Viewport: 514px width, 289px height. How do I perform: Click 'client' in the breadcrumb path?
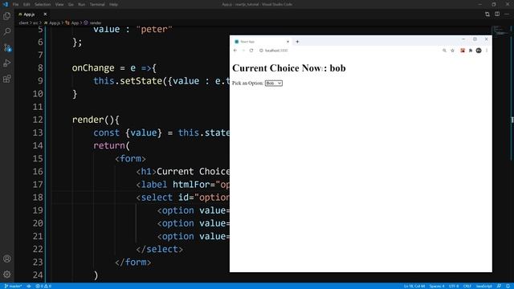coord(23,23)
